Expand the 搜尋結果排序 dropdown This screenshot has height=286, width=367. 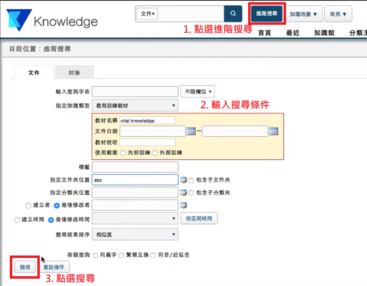[x=135, y=234]
